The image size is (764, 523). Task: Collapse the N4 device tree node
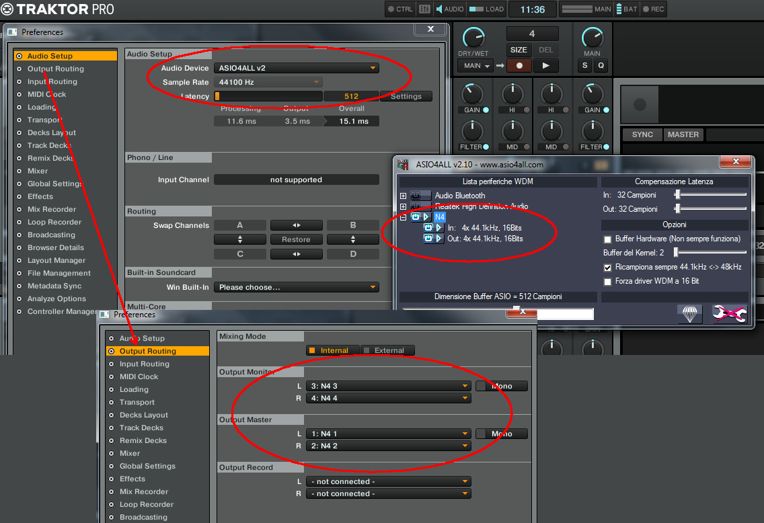403,217
